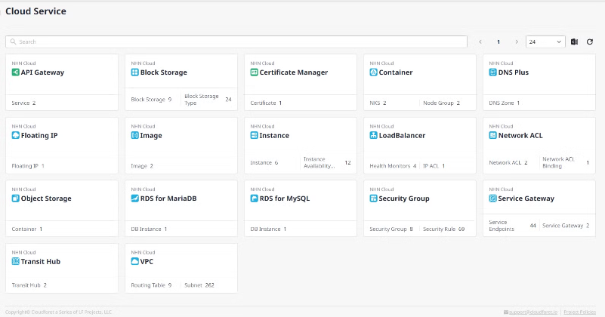Image resolution: width=605 pixels, height=317 pixels.
Task: Click the Container service icon
Action: pyautogui.click(x=373, y=72)
